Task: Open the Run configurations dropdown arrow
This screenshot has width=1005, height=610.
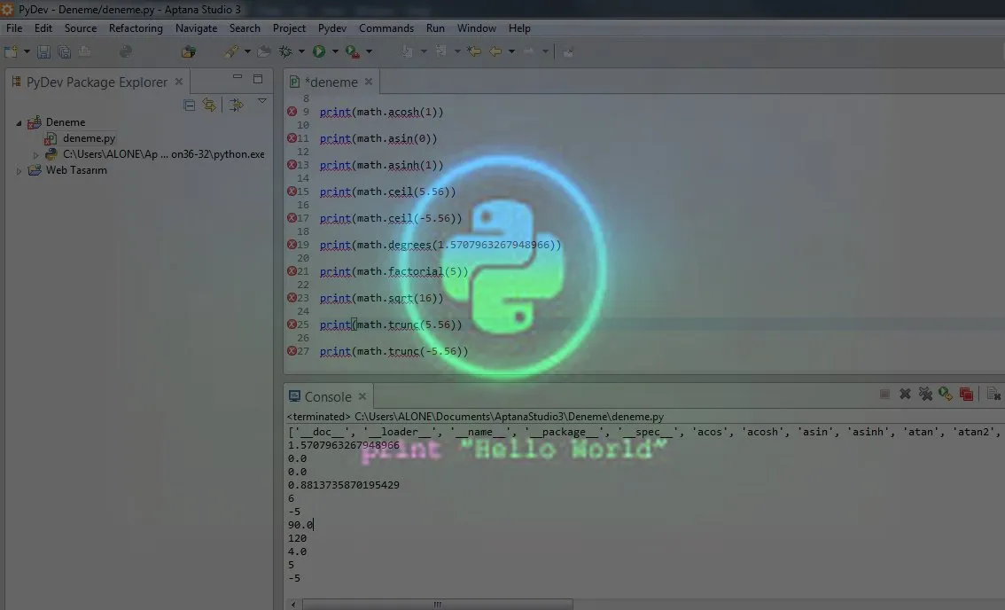Action: (335, 52)
